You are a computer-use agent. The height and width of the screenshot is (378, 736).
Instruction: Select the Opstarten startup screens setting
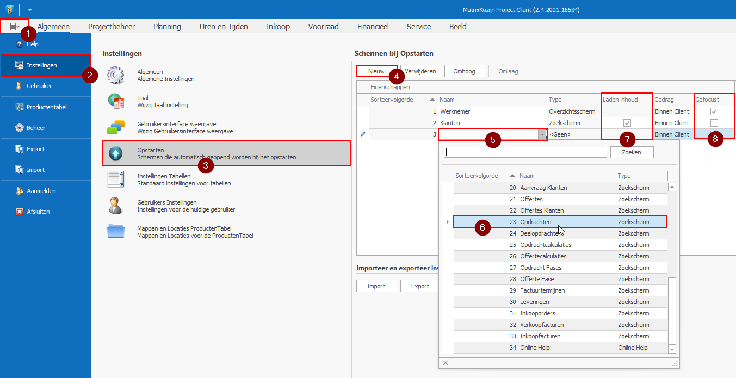coord(226,153)
